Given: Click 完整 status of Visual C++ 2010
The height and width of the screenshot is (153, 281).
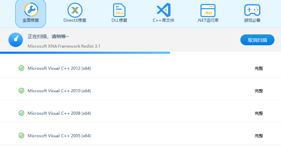Looking at the screenshot, I should click(x=259, y=91).
